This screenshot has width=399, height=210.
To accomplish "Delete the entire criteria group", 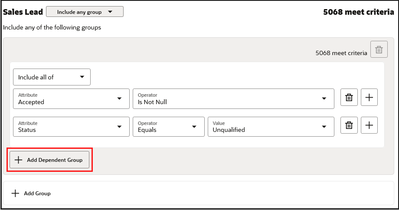I will [x=379, y=49].
